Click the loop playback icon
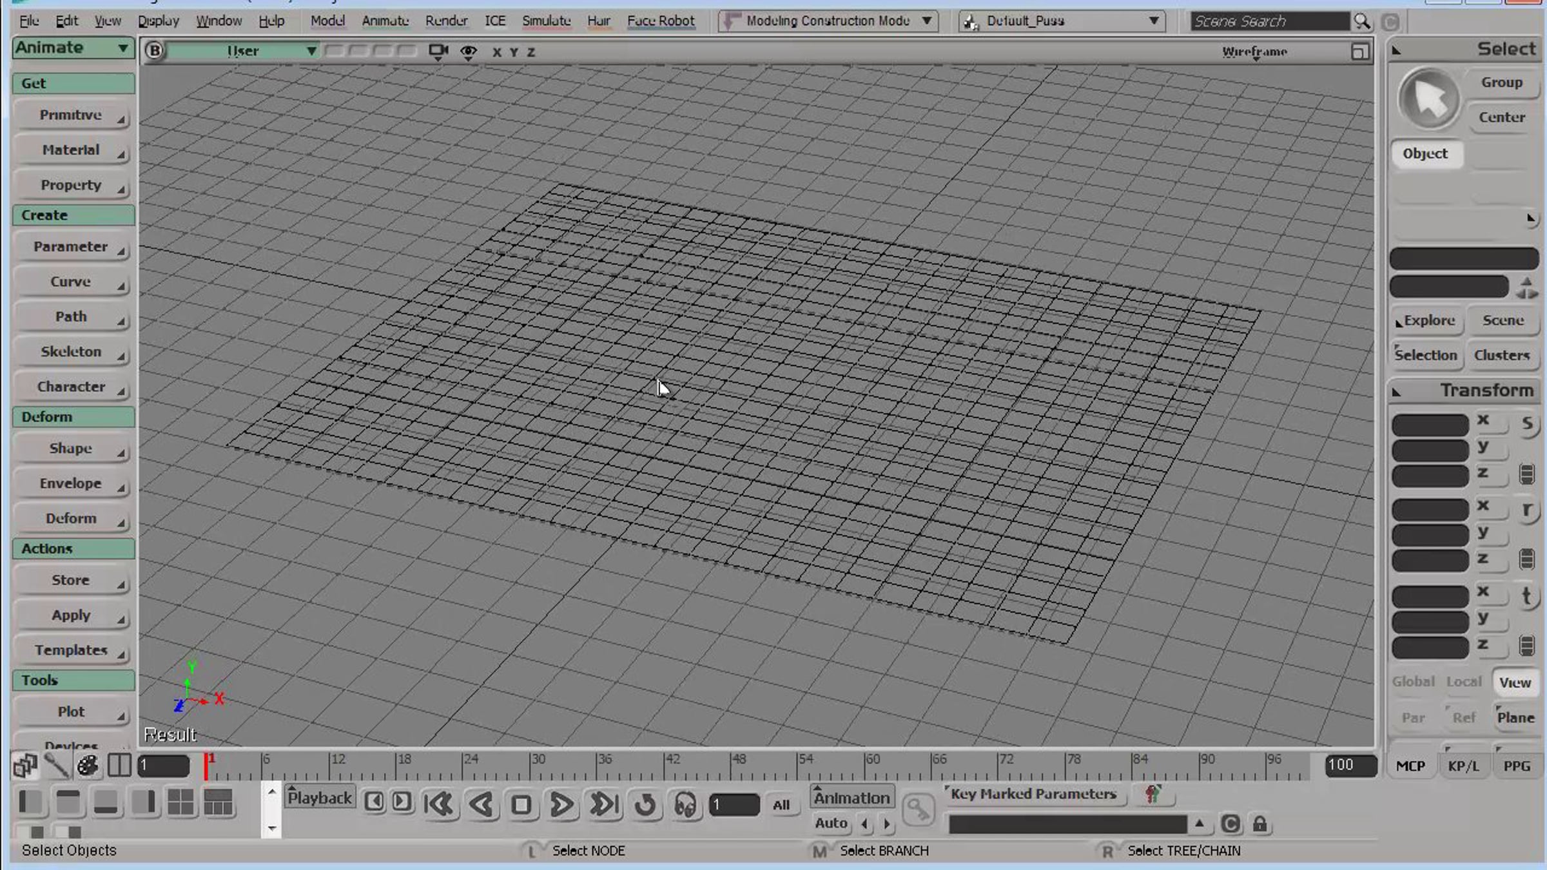Screen dimensions: 1547x870 [x=645, y=804]
